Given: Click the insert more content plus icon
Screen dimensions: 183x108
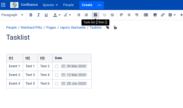Looking at the screenshot, I should (181, 15).
